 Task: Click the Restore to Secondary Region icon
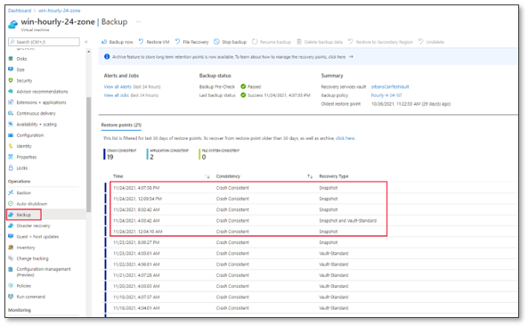click(x=351, y=42)
